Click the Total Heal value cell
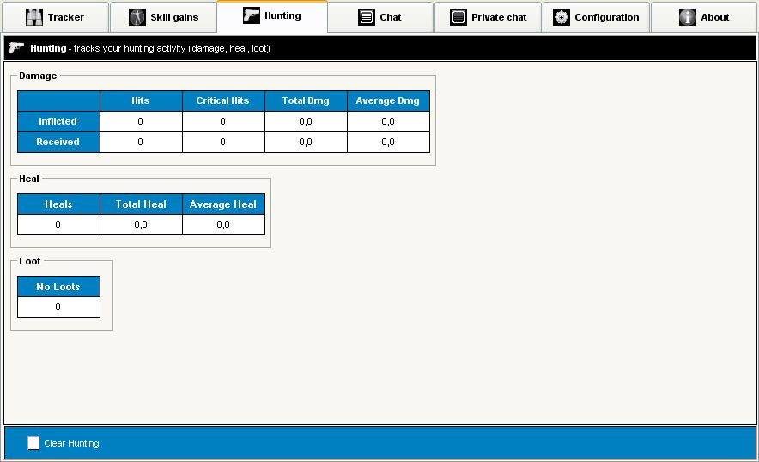 tap(141, 224)
